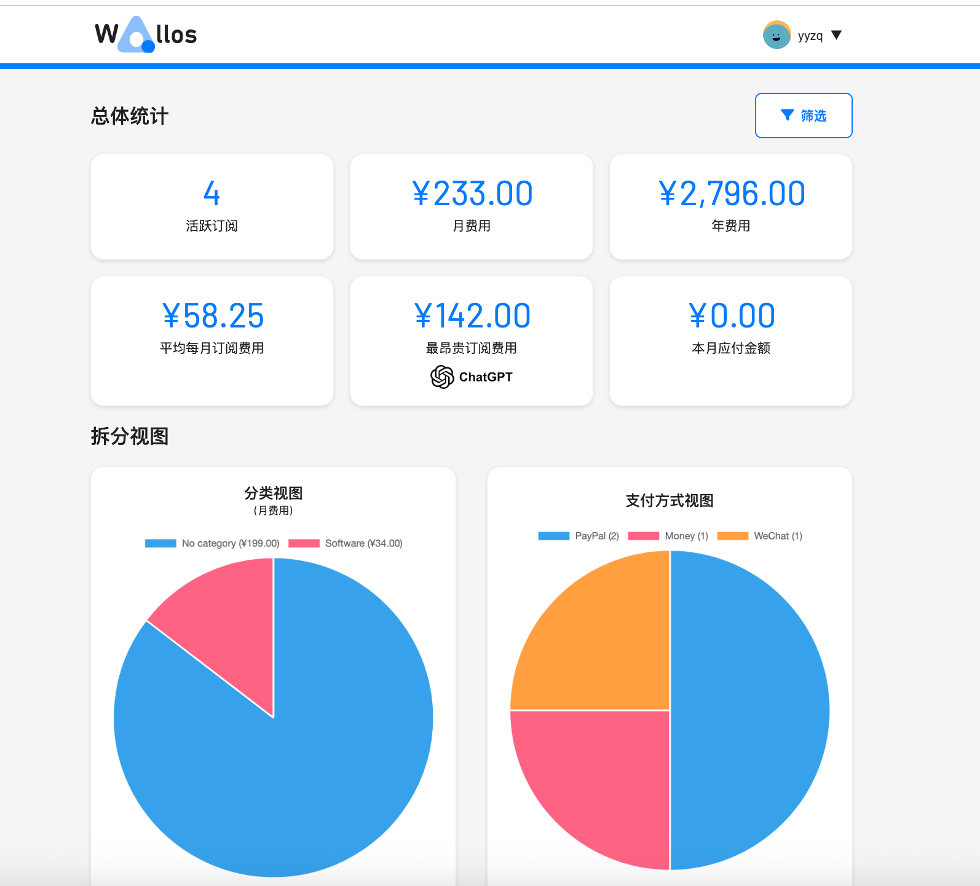Click the funnel icon in filter button

click(x=787, y=116)
